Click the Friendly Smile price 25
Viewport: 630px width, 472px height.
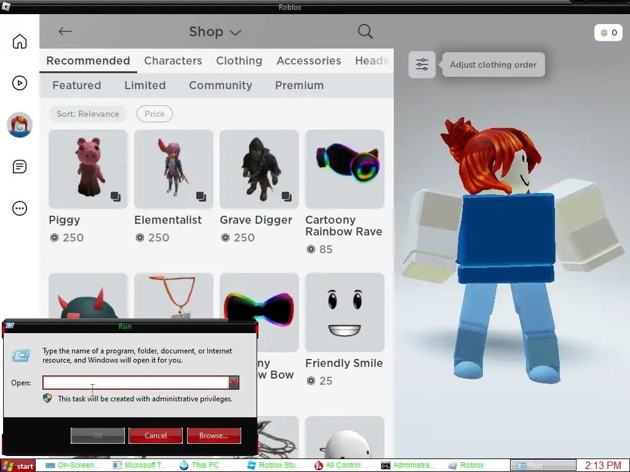[320, 380]
